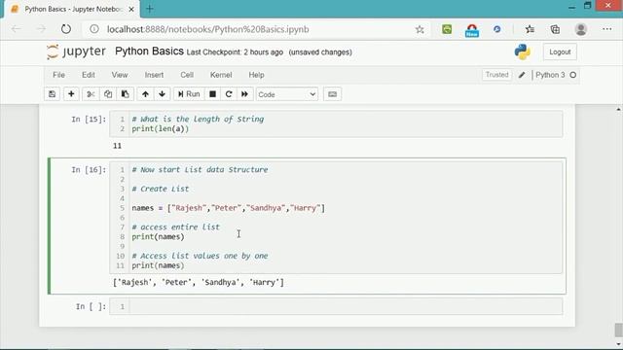Interrupt the kernel with stop icon
Screen dimensions: 623x350
(212, 94)
